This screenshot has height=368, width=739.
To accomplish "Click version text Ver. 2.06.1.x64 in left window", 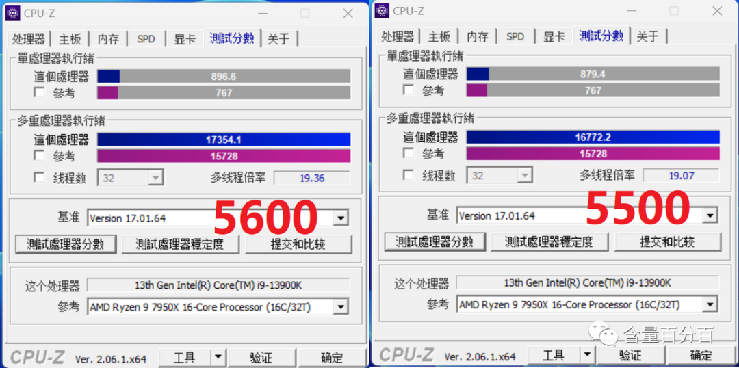I will tap(110, 359).
